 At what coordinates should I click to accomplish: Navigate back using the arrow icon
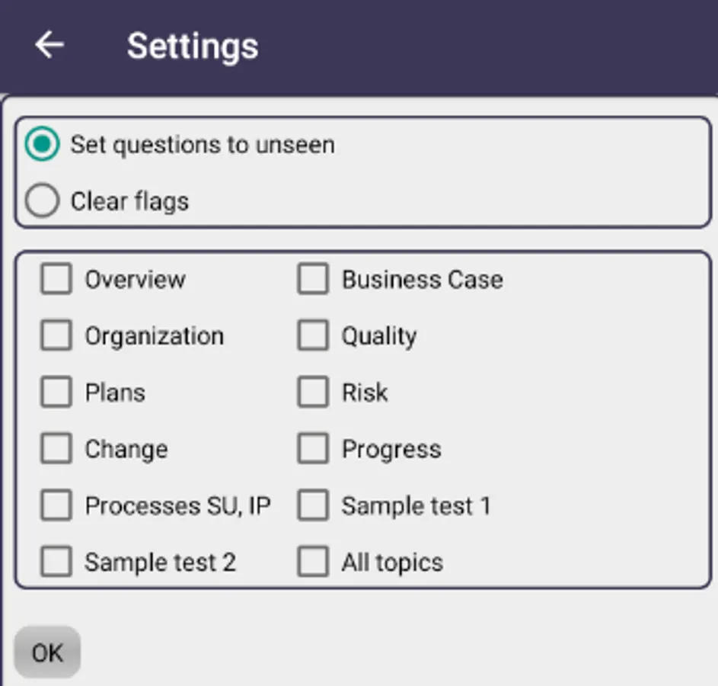click(x=49, y=44)
